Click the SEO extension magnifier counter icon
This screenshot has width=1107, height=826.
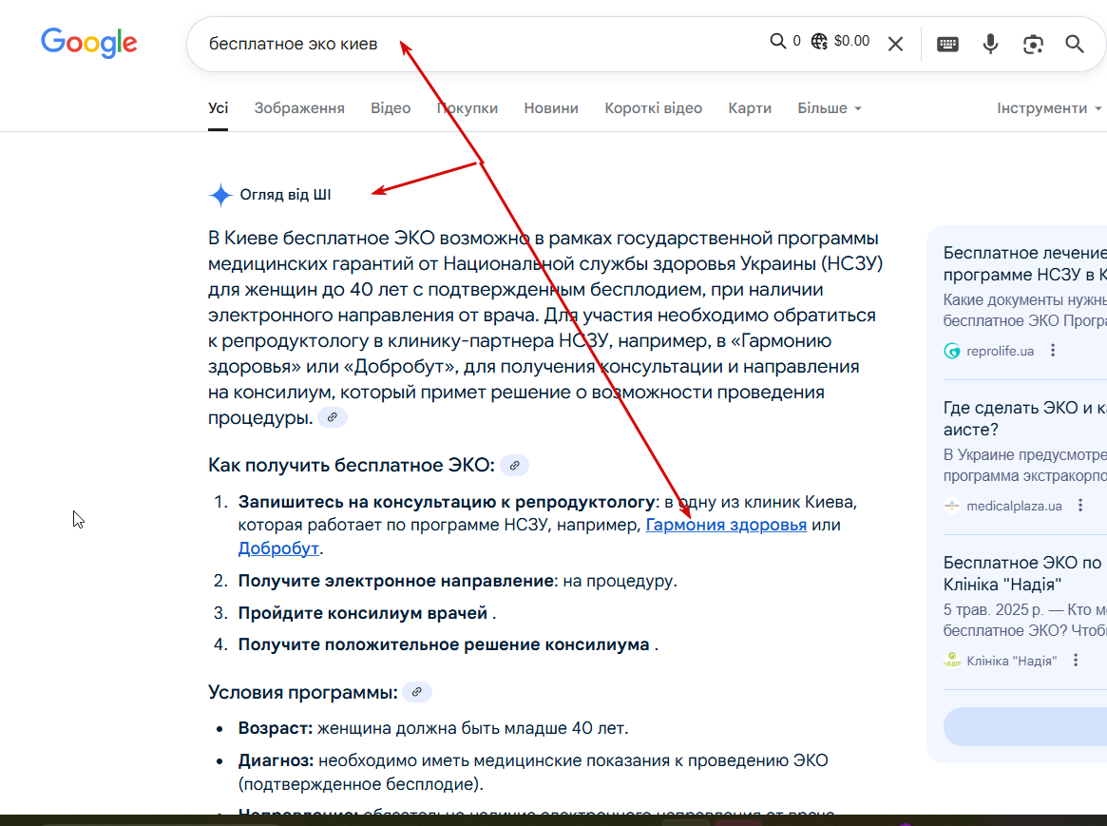pos(778,41)
